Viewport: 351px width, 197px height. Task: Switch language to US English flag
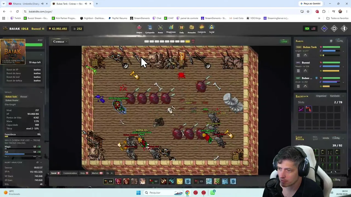point(313,28)
